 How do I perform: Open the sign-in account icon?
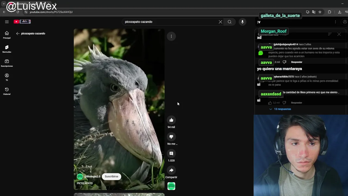tap(345, 22)
